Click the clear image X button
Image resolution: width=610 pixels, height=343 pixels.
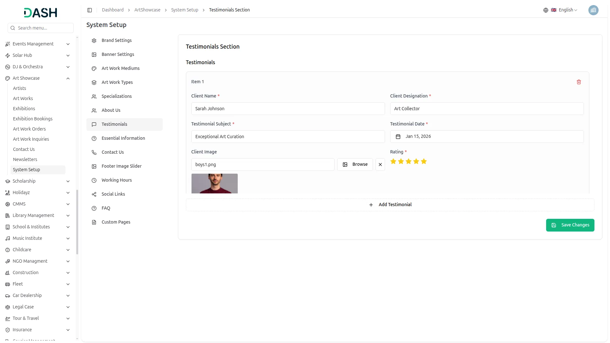point(380,165)
